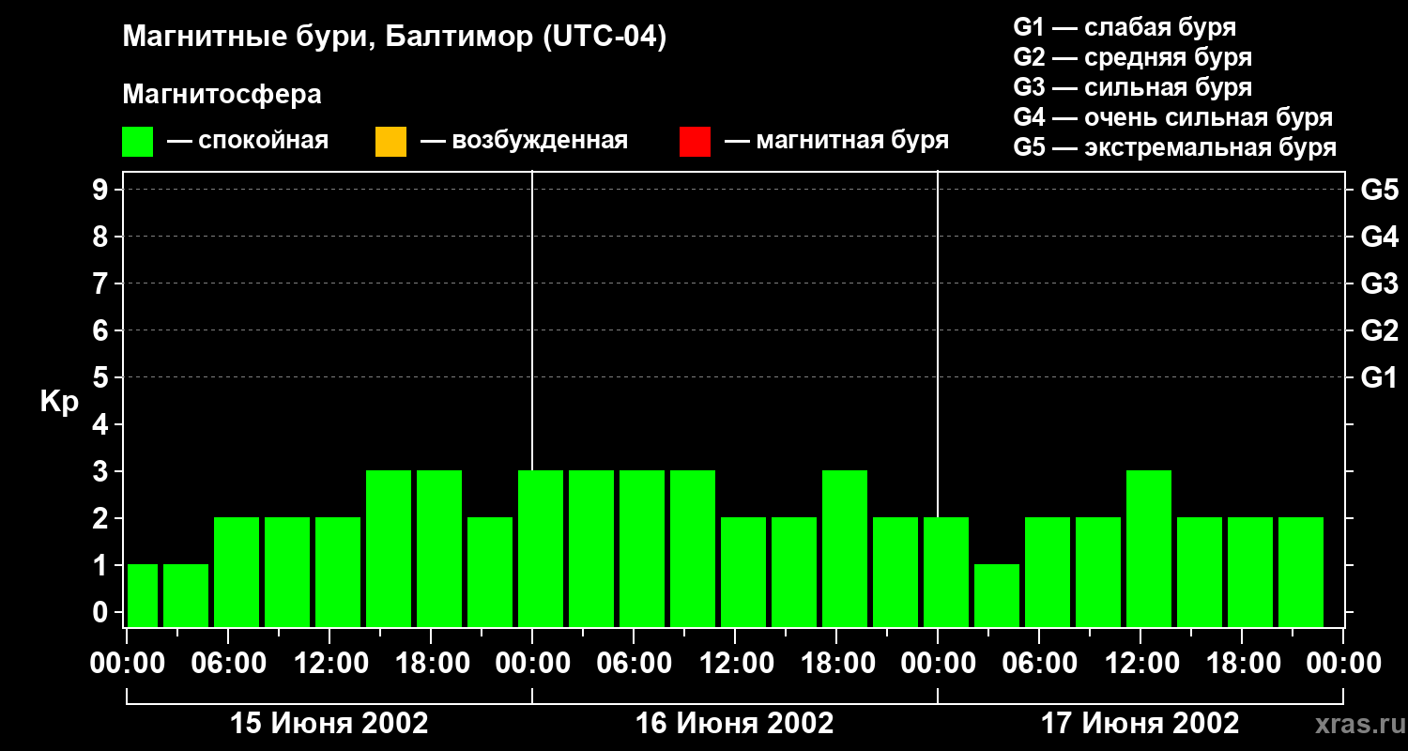Click the right-axis 'G2' tick label
Image resolution: width=1408 pixels, height=751 pixels.
pos(1379,330)
